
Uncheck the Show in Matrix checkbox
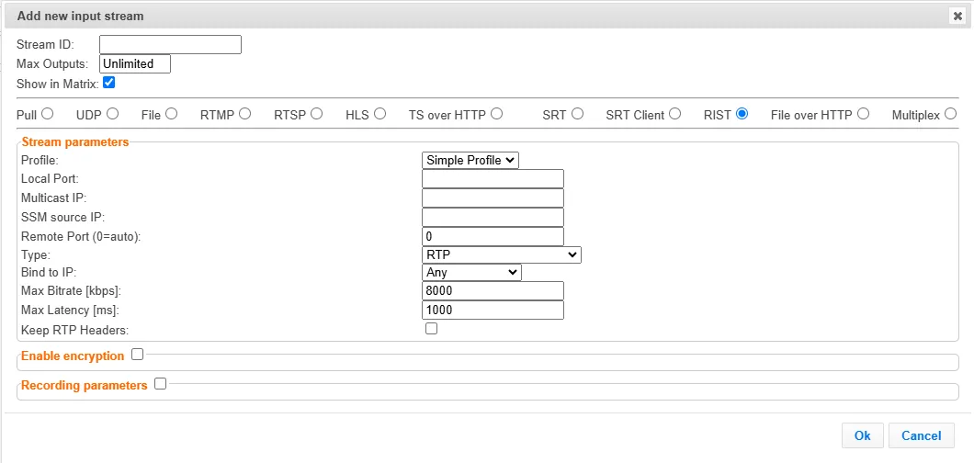pos(109,83)
